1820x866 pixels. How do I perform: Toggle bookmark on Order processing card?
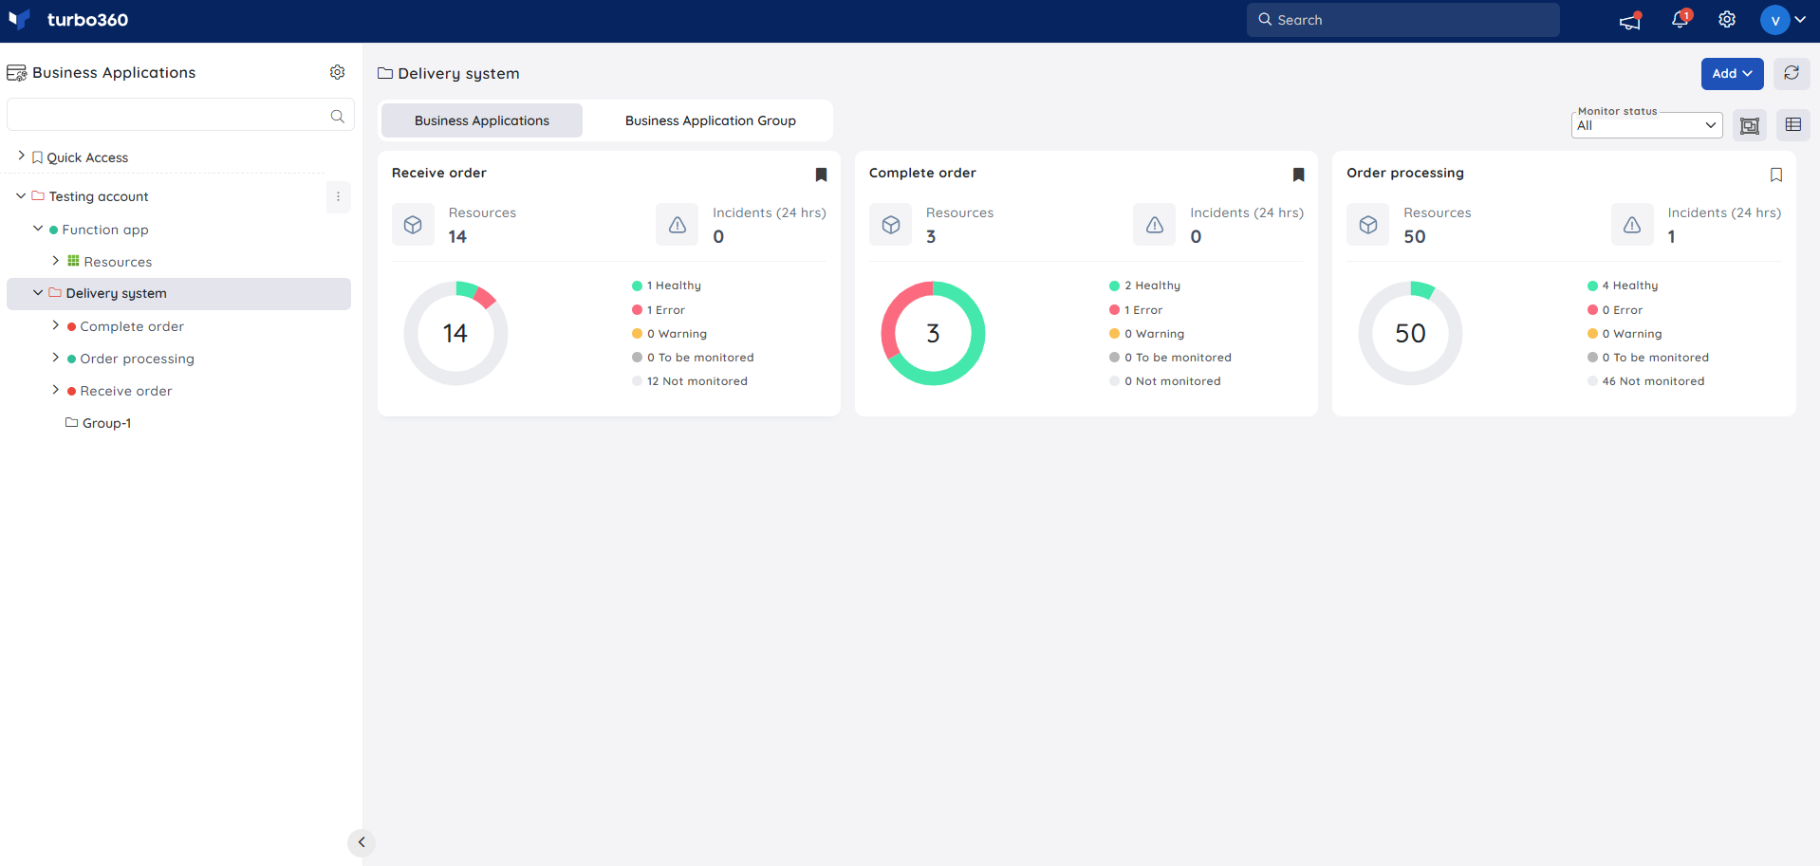[1776, 175]
